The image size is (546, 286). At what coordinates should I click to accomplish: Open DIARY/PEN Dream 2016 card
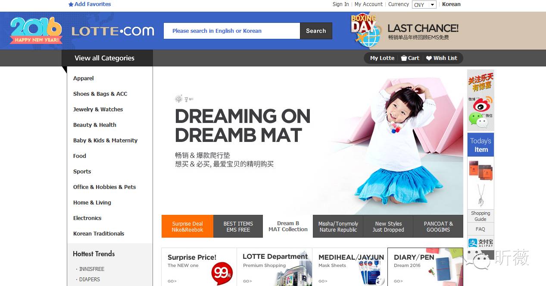point(425,267)
